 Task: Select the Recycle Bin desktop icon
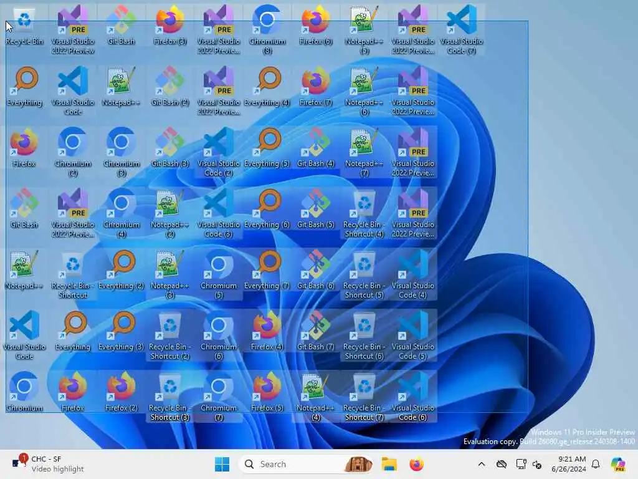[x=24, y=25]
